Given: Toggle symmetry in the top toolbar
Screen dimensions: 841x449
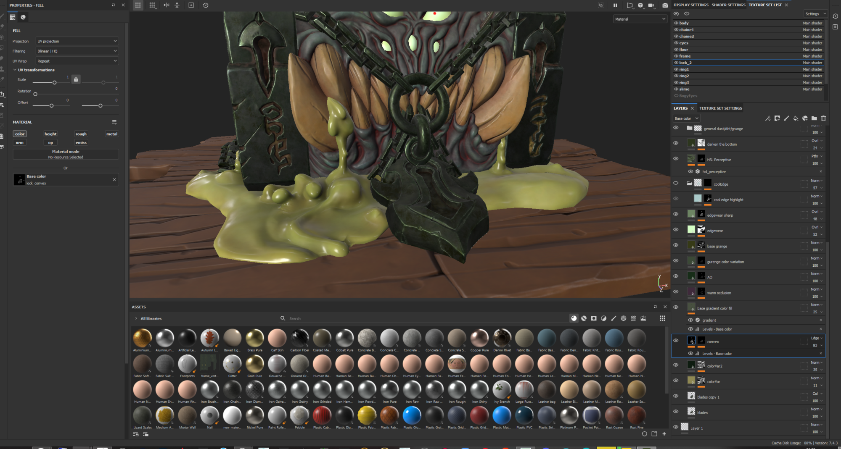Looking at the screenshot, I should click(x=167, y=5).
